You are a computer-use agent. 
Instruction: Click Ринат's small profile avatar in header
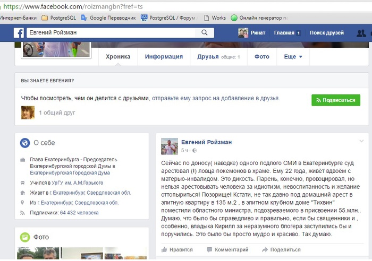243,33
